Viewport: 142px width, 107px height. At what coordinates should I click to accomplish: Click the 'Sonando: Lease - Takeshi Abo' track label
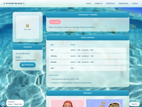point(15,103)
